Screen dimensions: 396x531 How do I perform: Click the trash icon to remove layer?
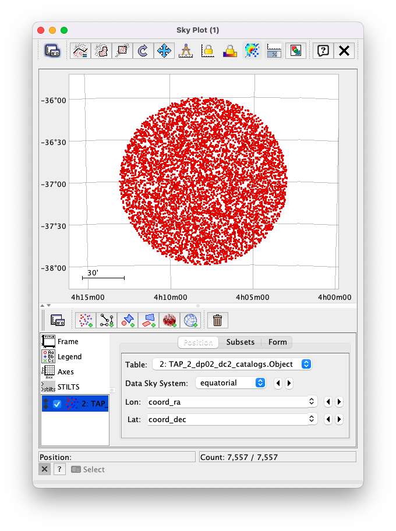point(217,320)
